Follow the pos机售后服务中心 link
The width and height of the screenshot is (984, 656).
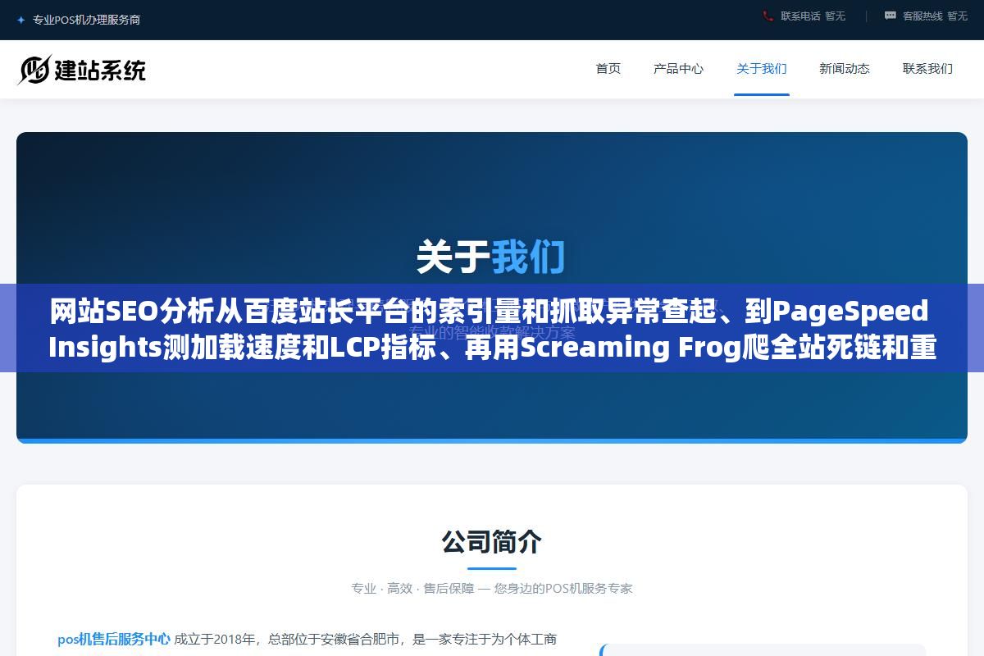point(114,639)
